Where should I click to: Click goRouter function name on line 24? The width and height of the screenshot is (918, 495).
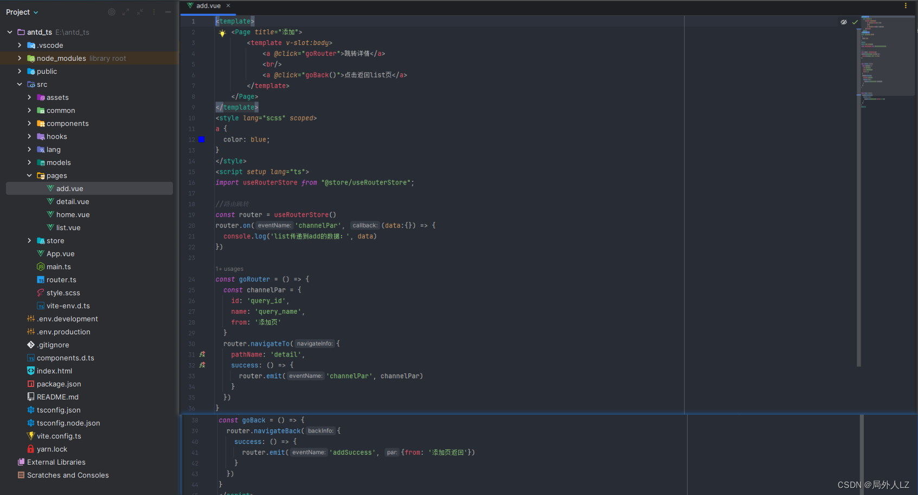tap(254, 279)
